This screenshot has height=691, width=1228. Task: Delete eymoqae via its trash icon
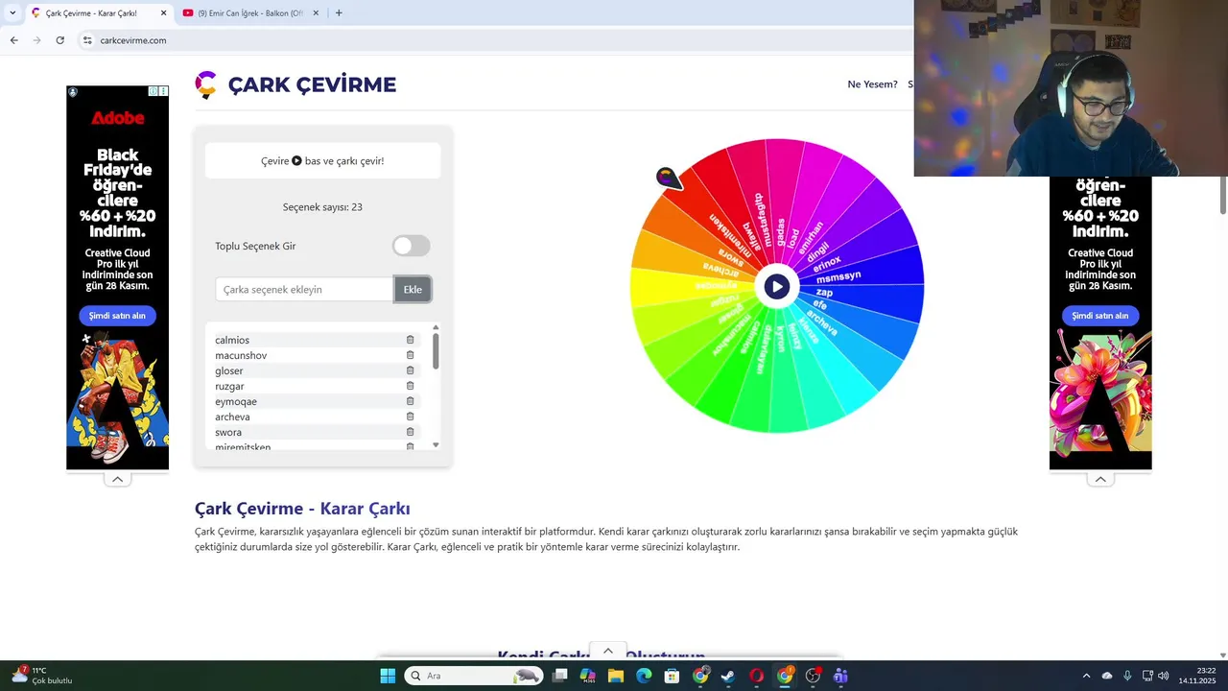(x=410, y=401)
